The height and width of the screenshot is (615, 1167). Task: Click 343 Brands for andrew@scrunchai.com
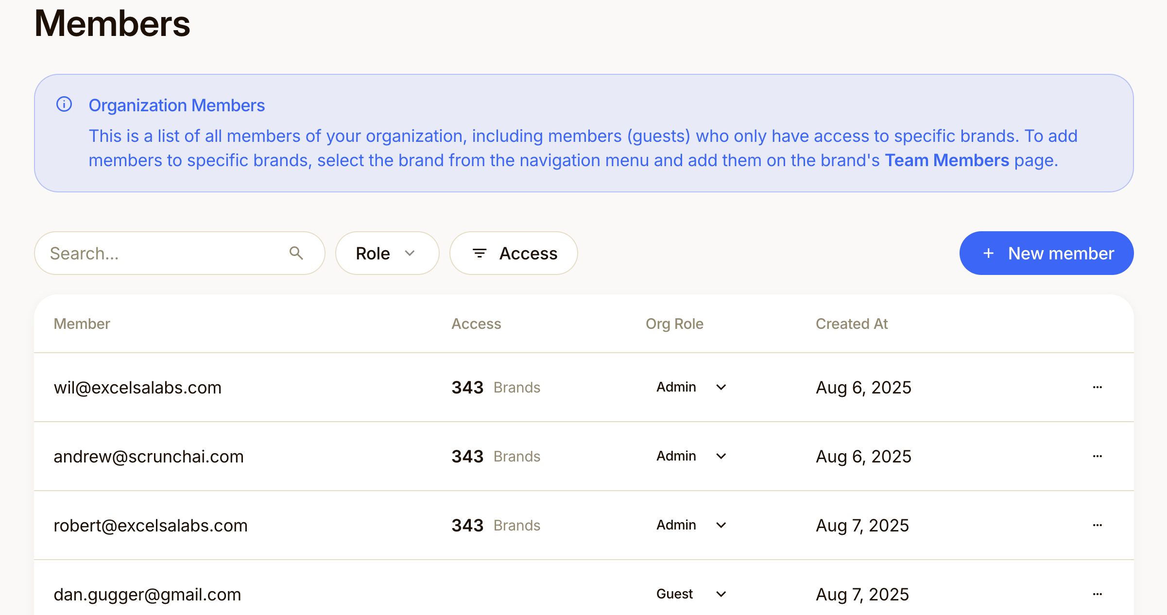pyautogui.click(x=496, y=456)
